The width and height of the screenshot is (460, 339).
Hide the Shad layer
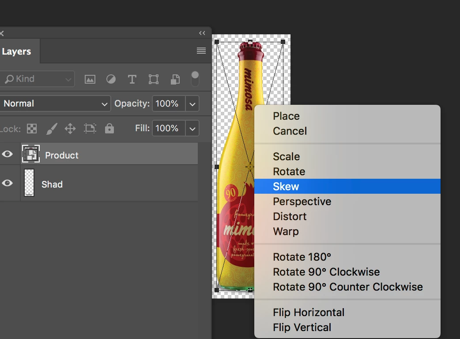(8, 183)
